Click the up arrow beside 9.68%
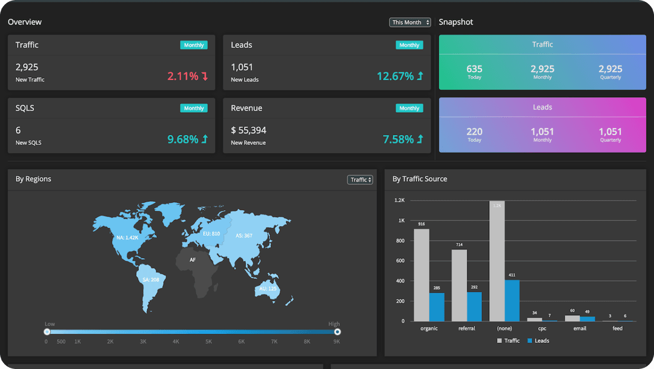 coord(205,139)
